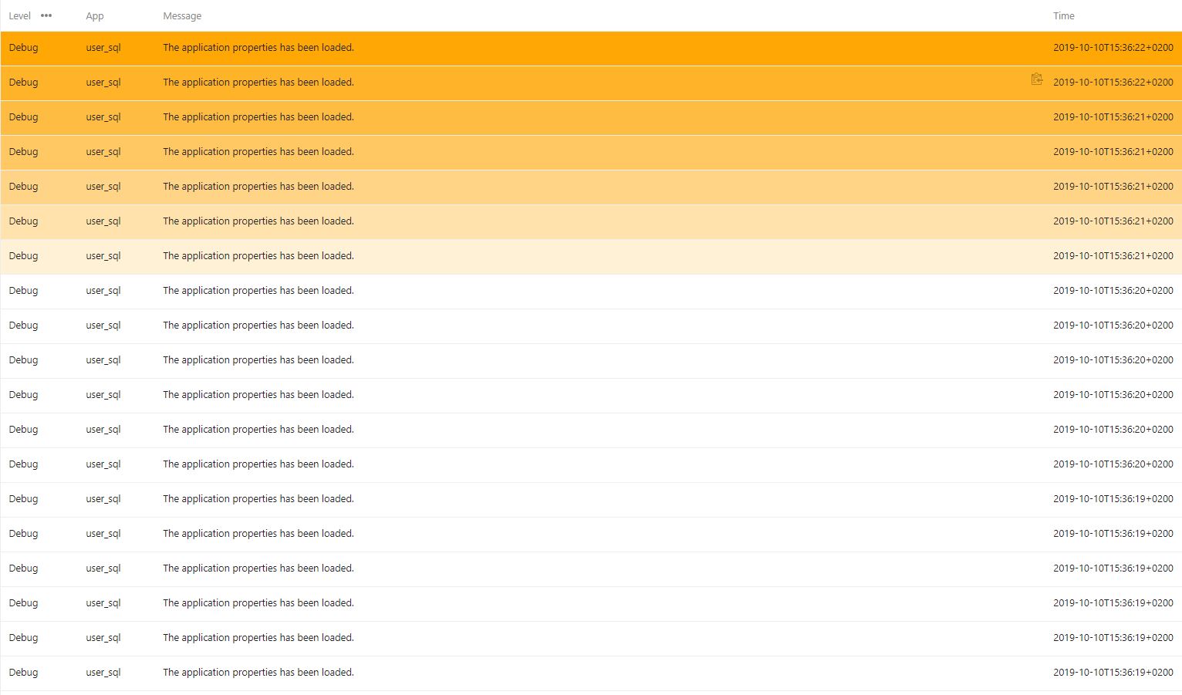Sort by the Level column header
The width and height of the screenshot is (1182, 695).
19,15
